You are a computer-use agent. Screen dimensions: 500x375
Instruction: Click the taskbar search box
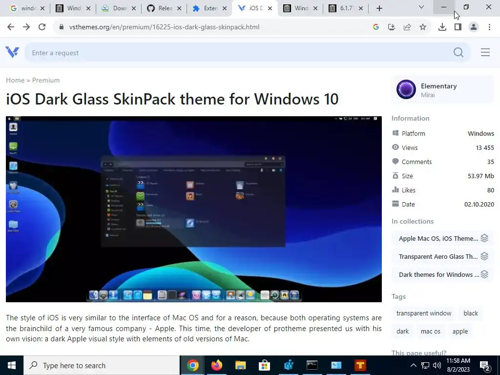102,365
